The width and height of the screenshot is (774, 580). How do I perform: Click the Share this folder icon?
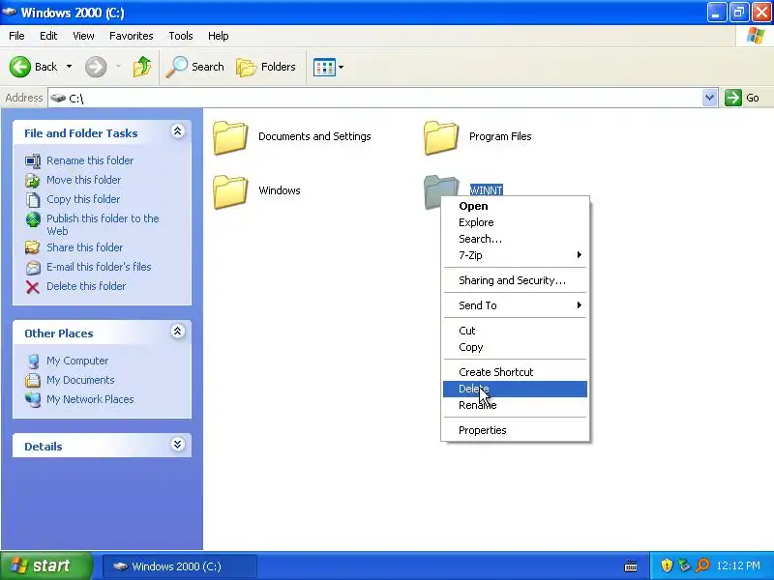(x=33, y=247)
